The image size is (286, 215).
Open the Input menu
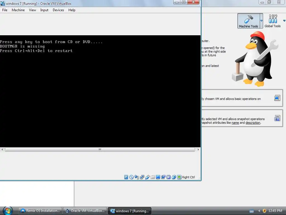point(44,10)
